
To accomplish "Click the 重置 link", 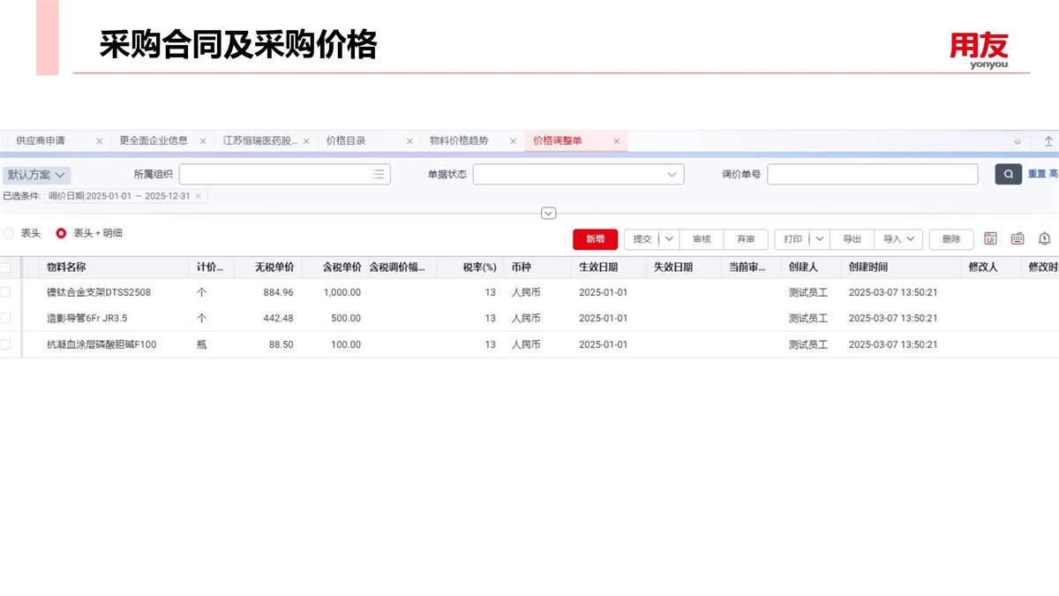I will (x=1036, y=175).
